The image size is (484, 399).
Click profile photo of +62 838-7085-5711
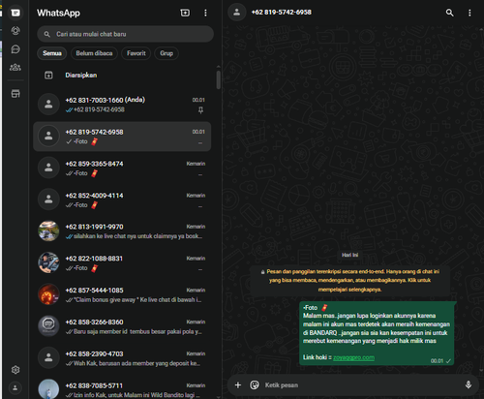click(48, 389)
